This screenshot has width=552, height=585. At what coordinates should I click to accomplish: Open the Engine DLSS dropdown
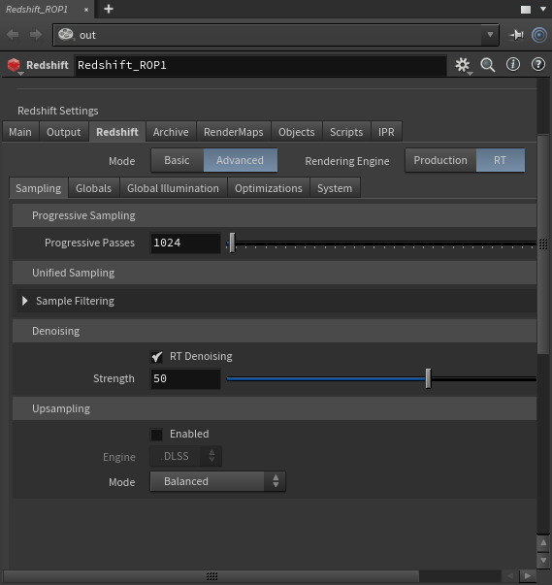point(185,456)
